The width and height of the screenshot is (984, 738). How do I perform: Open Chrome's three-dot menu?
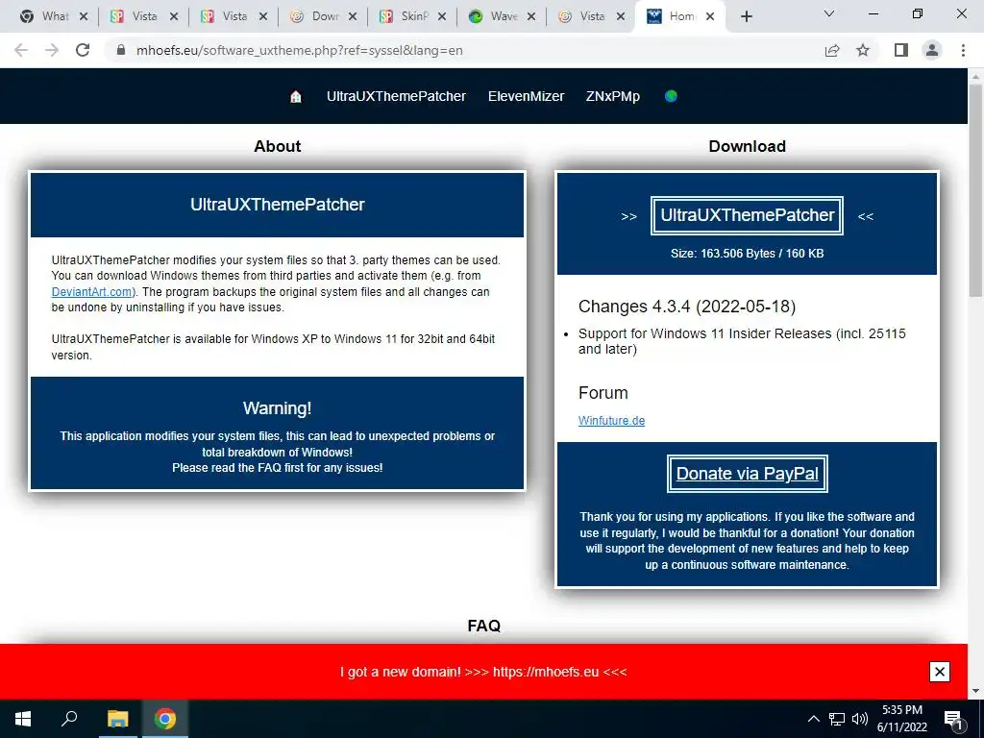963,50
